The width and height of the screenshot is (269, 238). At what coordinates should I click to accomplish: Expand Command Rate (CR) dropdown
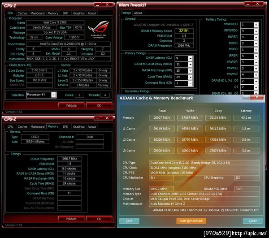coord(191,83)
